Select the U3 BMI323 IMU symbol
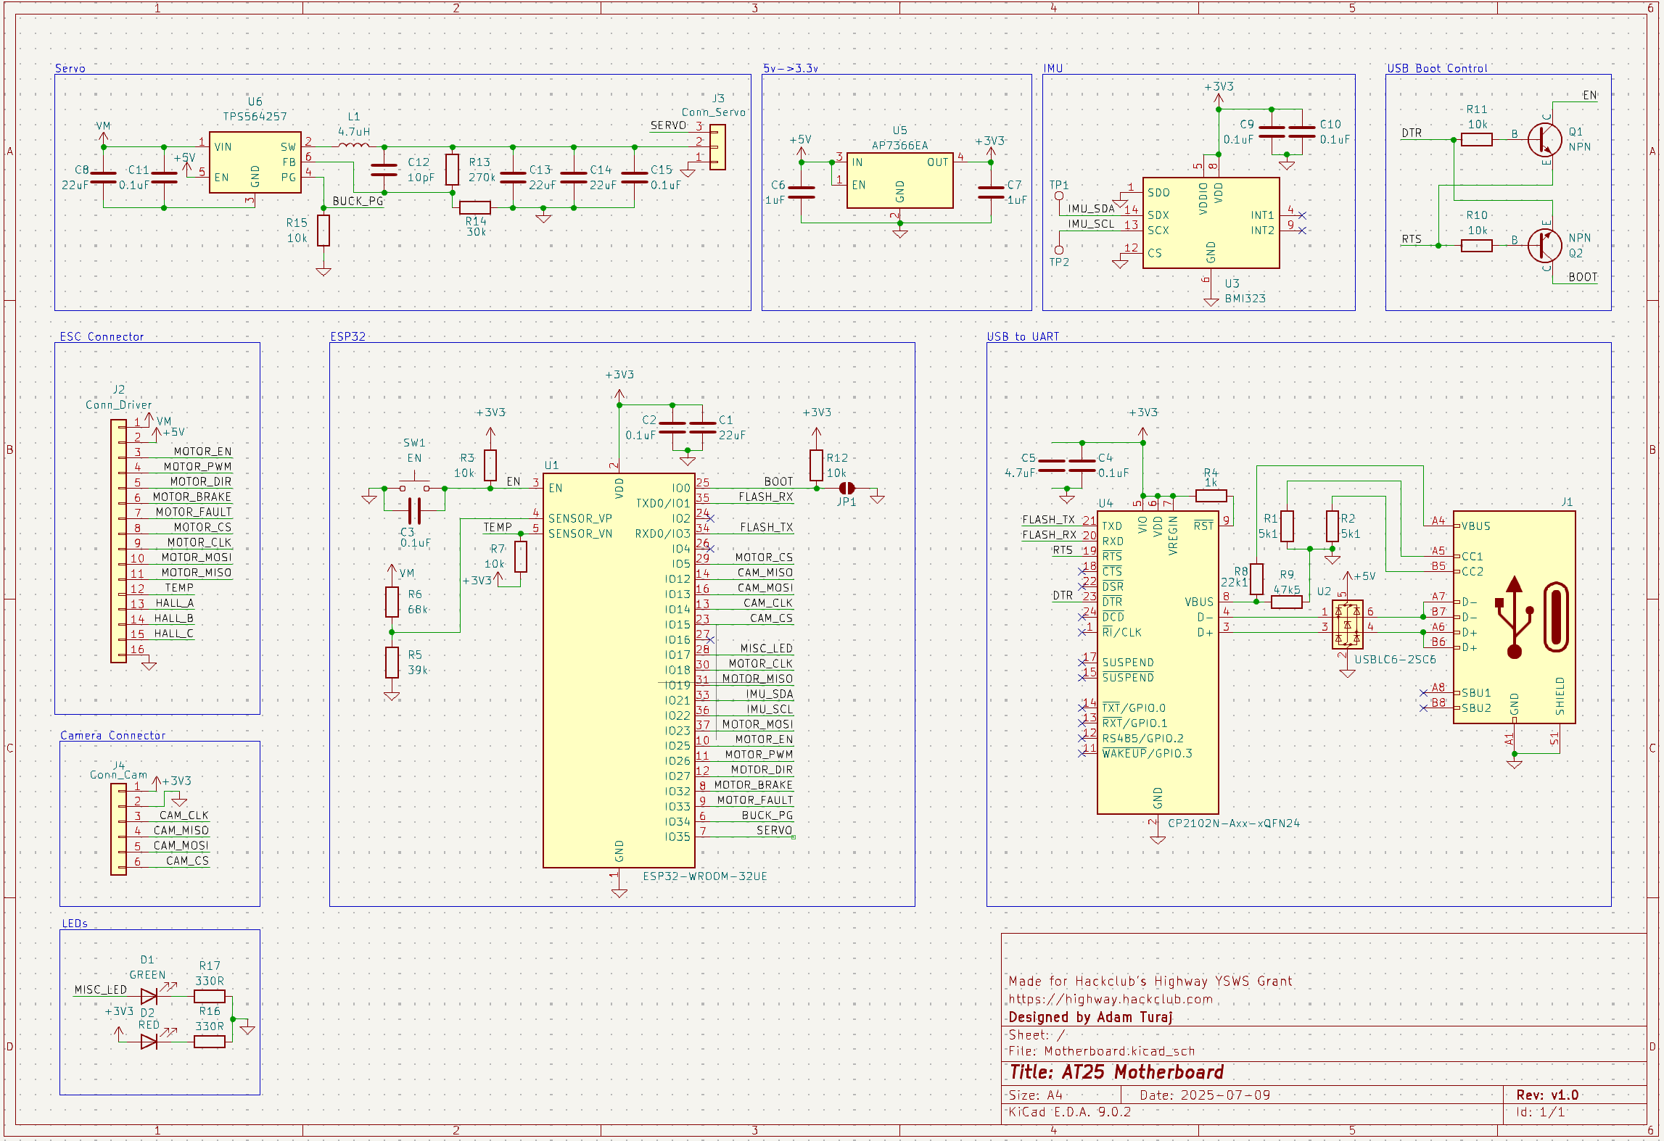The height and width of the screenshot is (1141, 1664). pyautogui.click(x=1211, y=223)
